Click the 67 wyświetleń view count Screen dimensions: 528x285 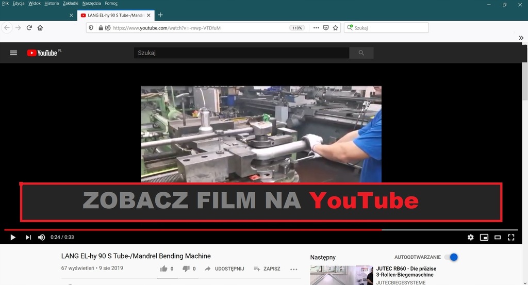tap(77, 268)
